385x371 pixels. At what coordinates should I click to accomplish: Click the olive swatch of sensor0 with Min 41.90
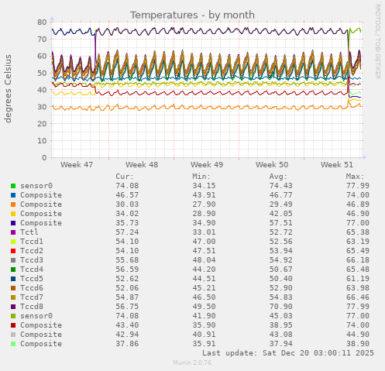point(13,316)
